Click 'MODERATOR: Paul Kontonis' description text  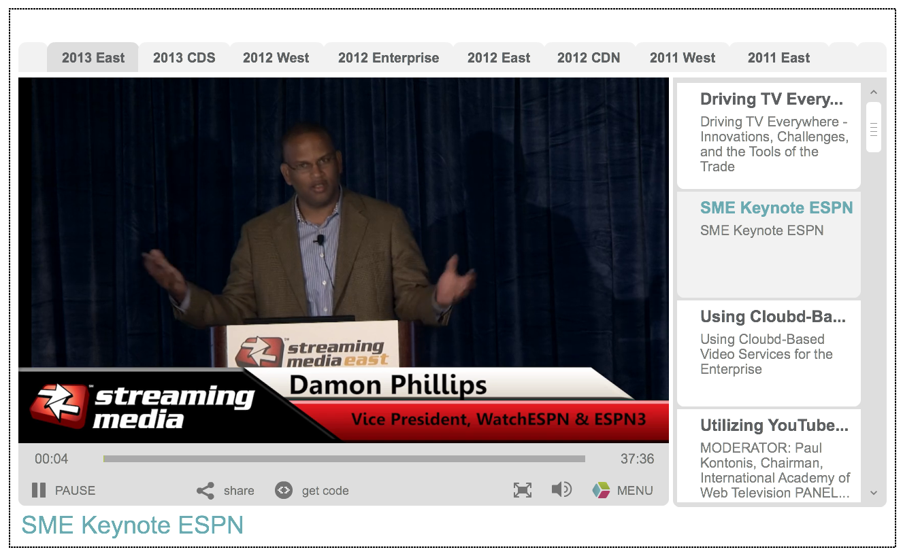(775, 470)
